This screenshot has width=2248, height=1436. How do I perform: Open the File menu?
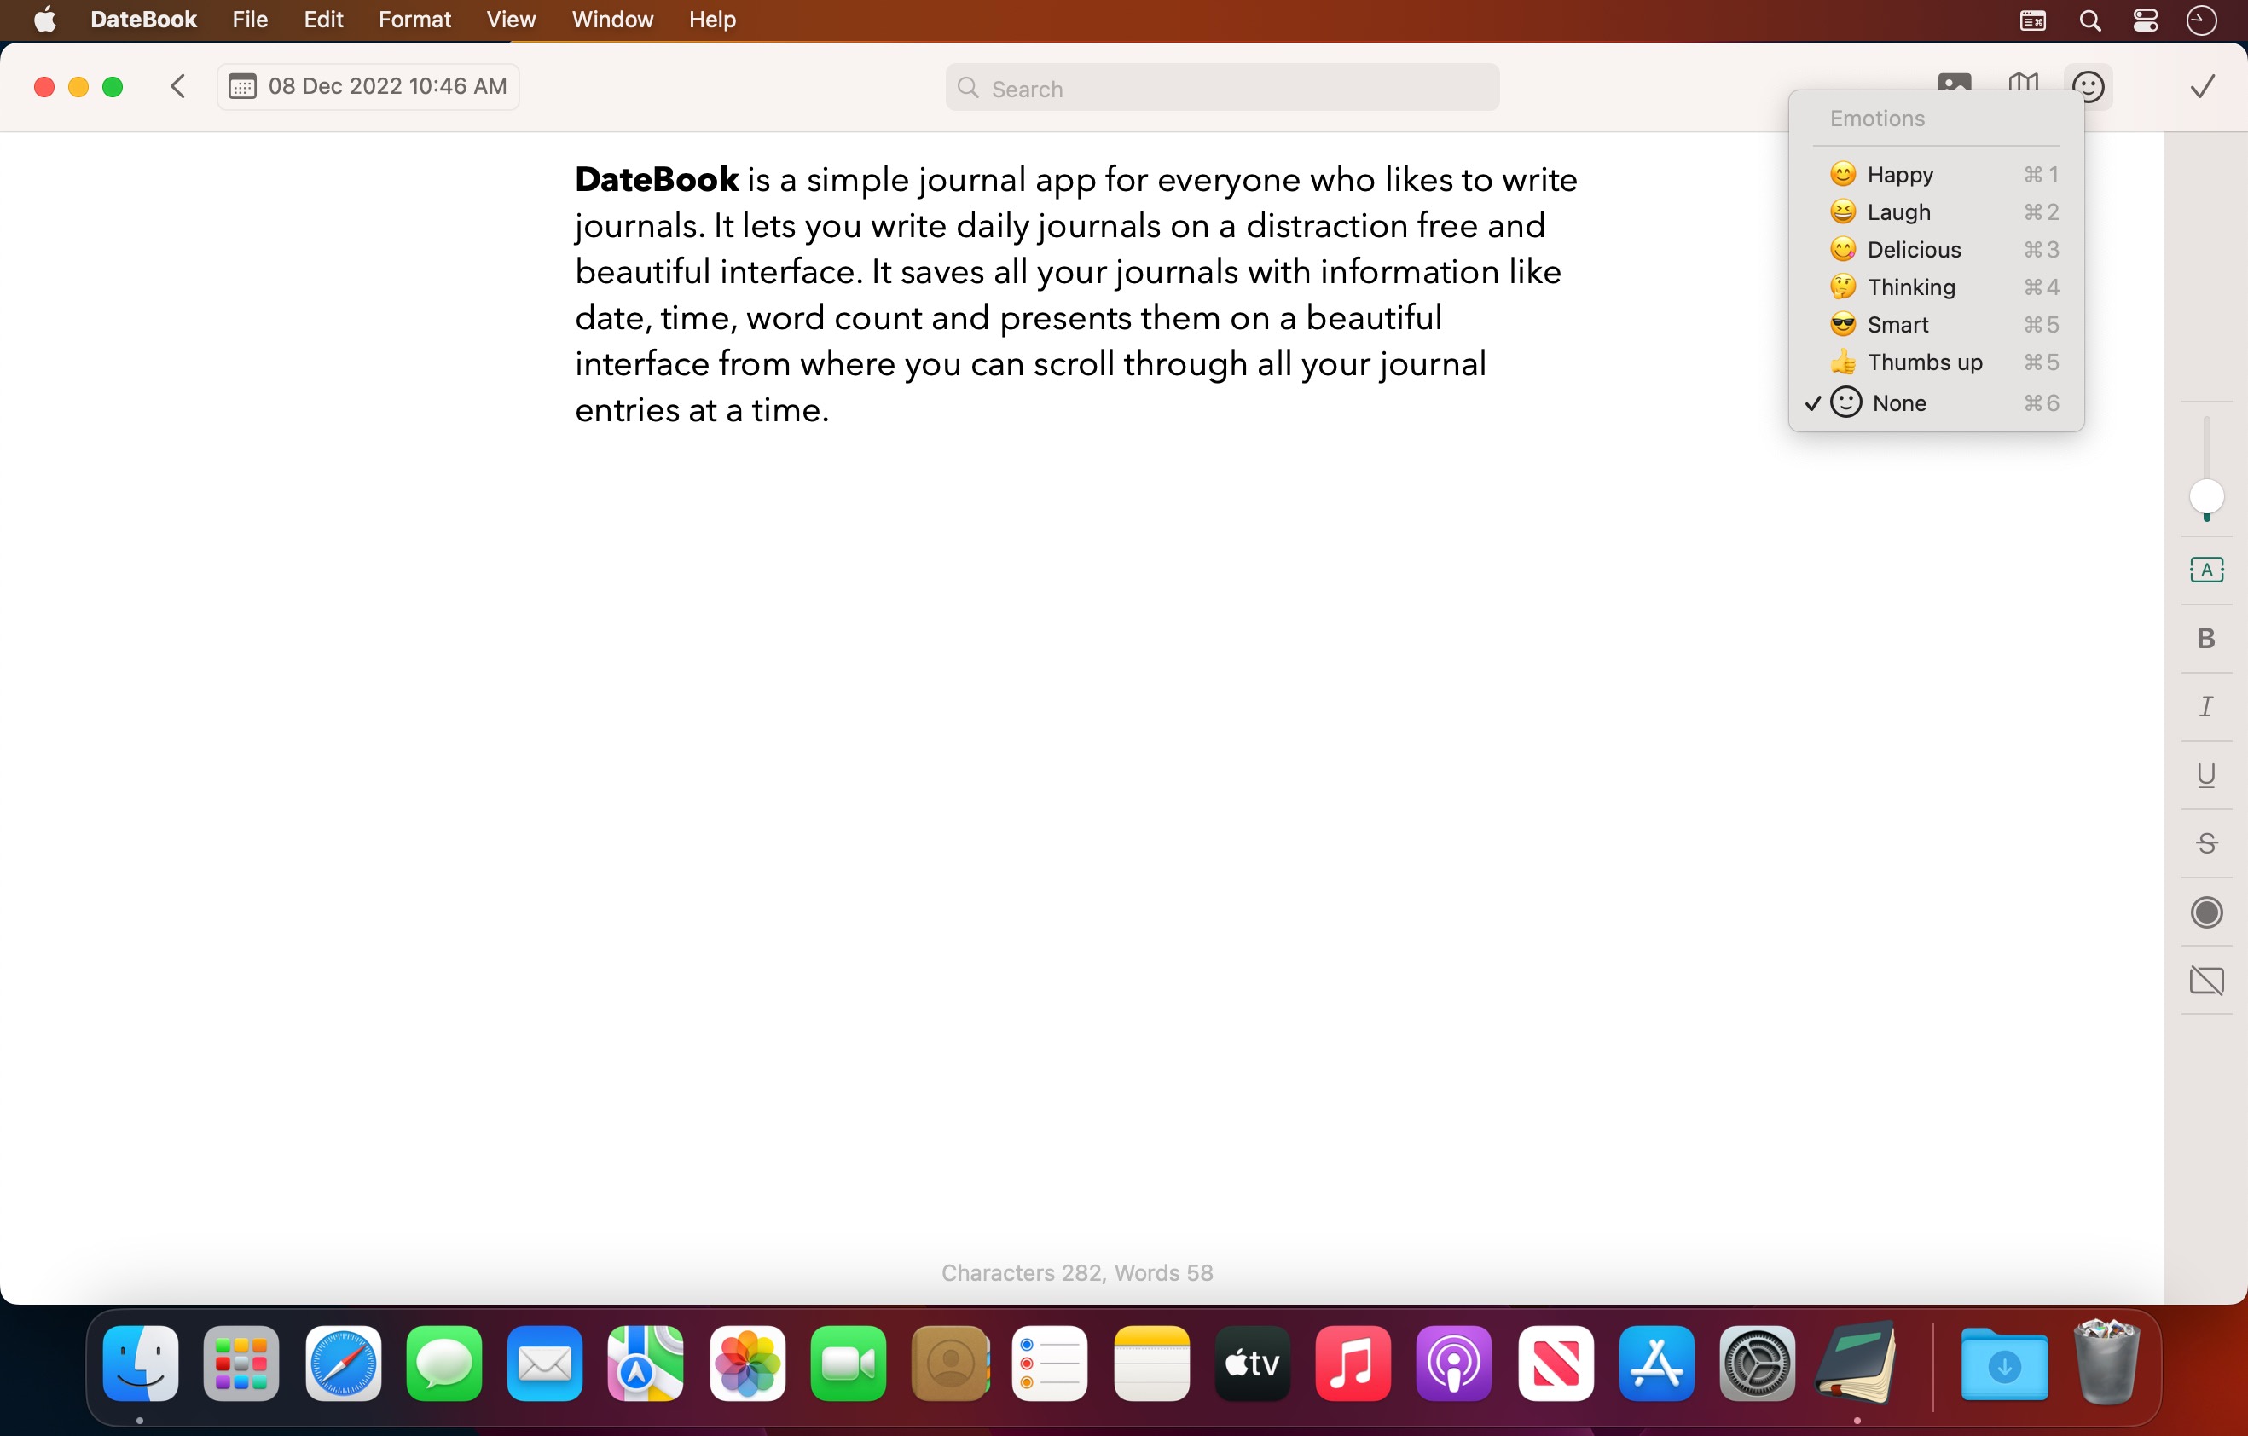(250, 20)
